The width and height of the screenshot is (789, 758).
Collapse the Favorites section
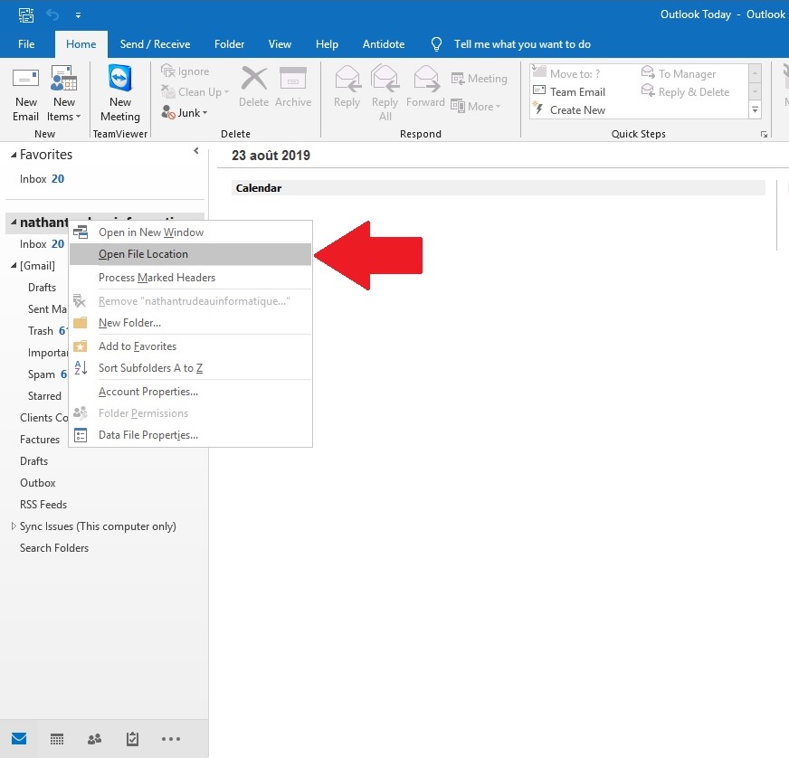(14, 155)
